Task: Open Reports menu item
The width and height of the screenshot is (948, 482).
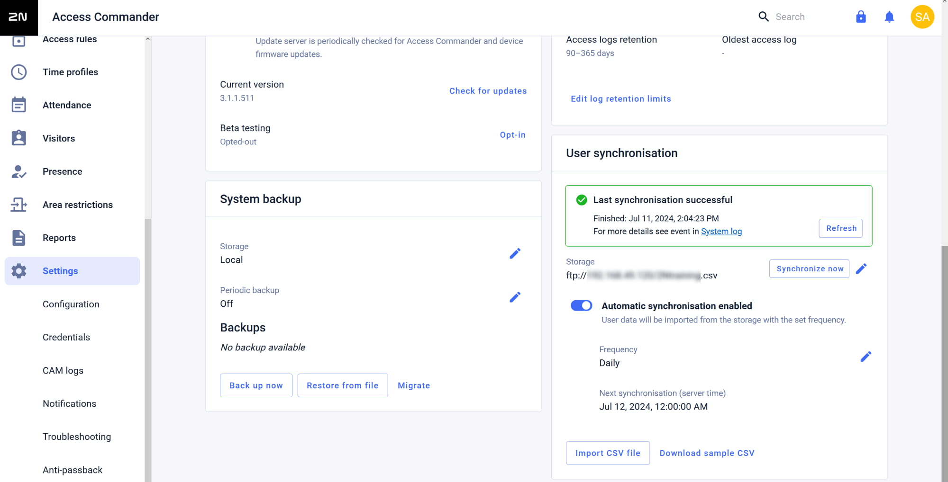Action: pyautogui.click(x=59, y=238)
